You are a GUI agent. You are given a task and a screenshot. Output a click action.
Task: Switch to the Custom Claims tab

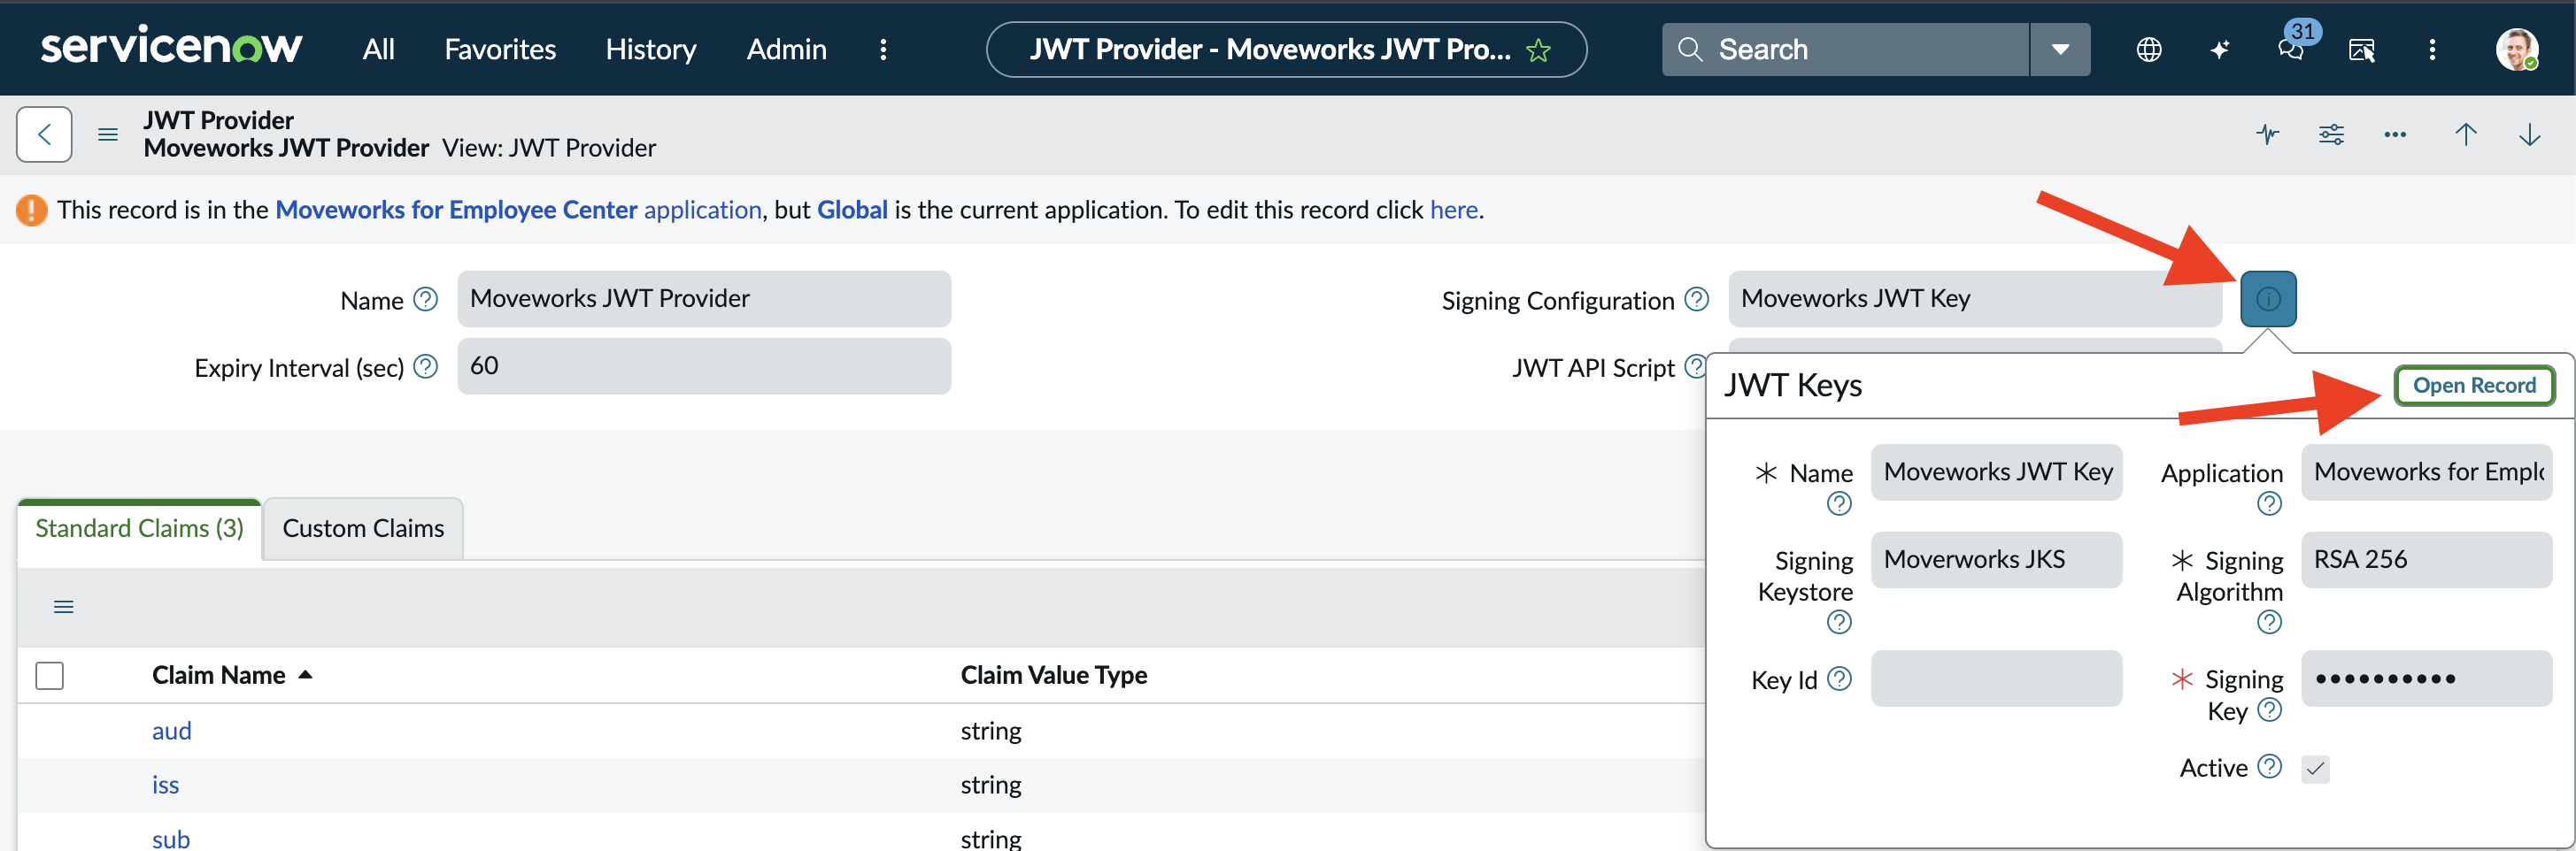tap(363, 528)
